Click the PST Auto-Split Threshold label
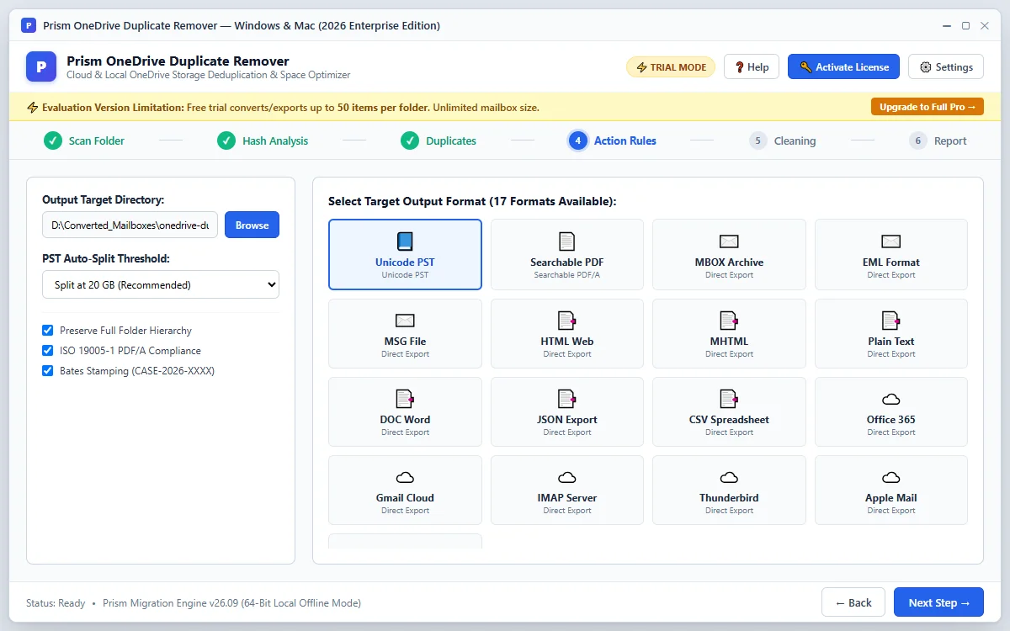This screenshot has height=631, width=1010. pyautogui.click(x=106, y=259)
